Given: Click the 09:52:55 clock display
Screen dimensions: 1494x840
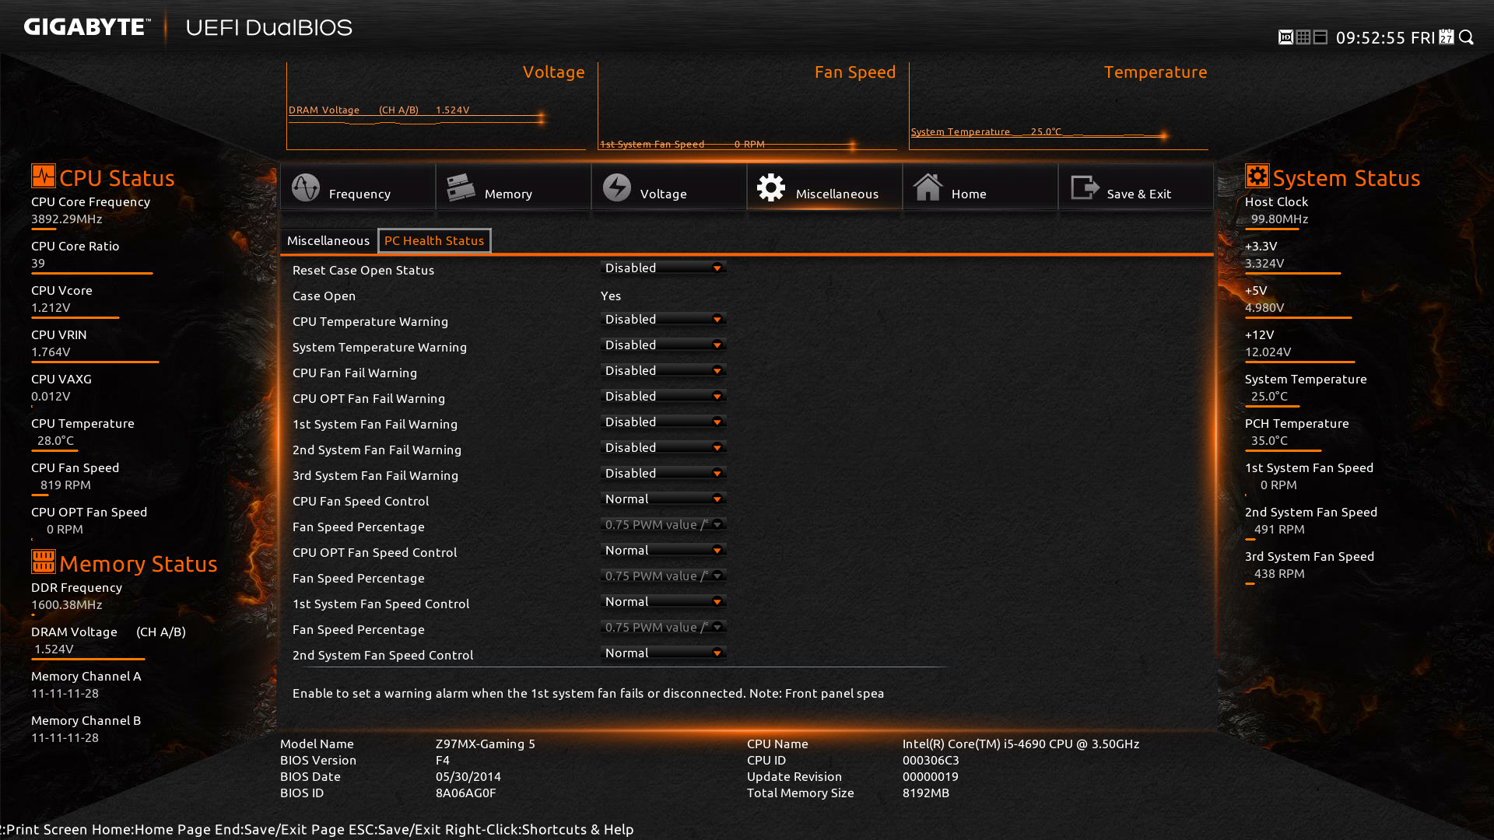Looking at the screenshot, I should pos(1370,37).
